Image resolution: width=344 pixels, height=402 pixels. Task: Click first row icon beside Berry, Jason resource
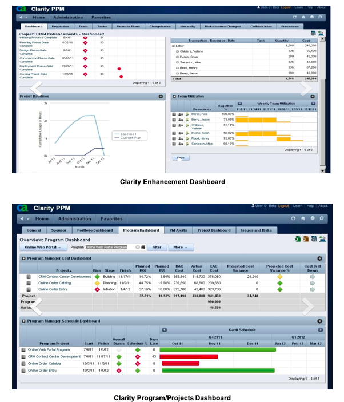(174, 120)
